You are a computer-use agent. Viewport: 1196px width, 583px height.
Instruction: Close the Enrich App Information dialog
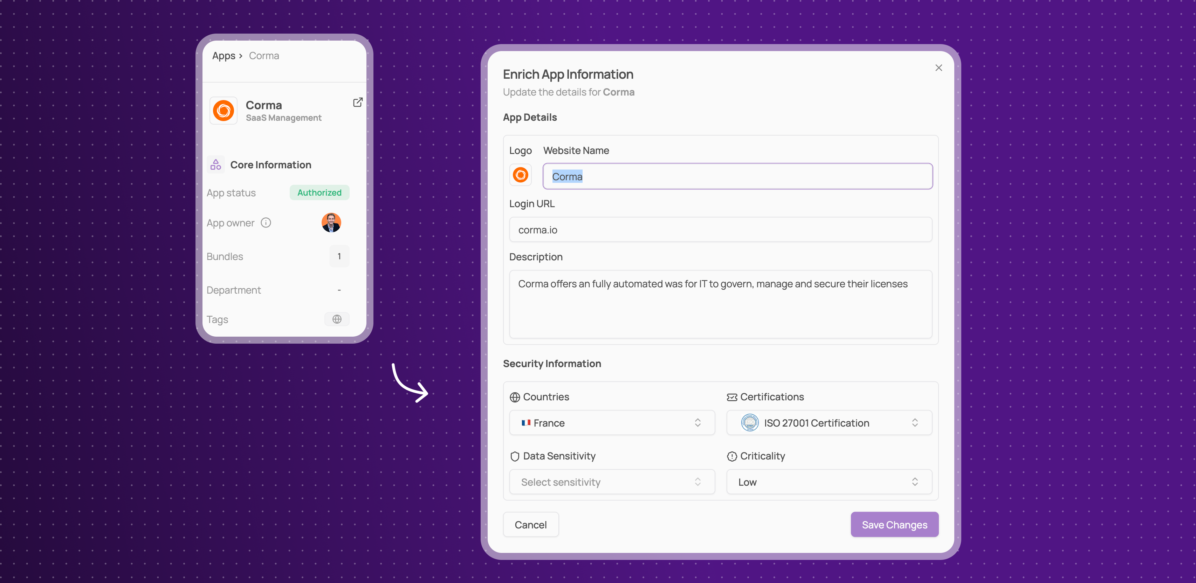tap(938, 68)
